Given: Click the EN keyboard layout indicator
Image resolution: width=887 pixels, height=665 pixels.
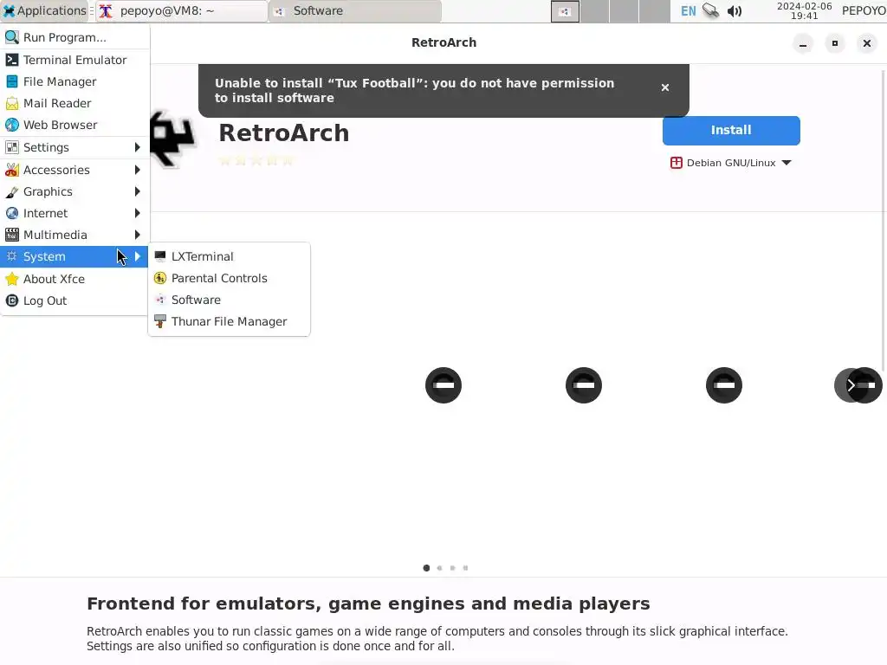Looking at the screenshot, I should tap(688, 10).
